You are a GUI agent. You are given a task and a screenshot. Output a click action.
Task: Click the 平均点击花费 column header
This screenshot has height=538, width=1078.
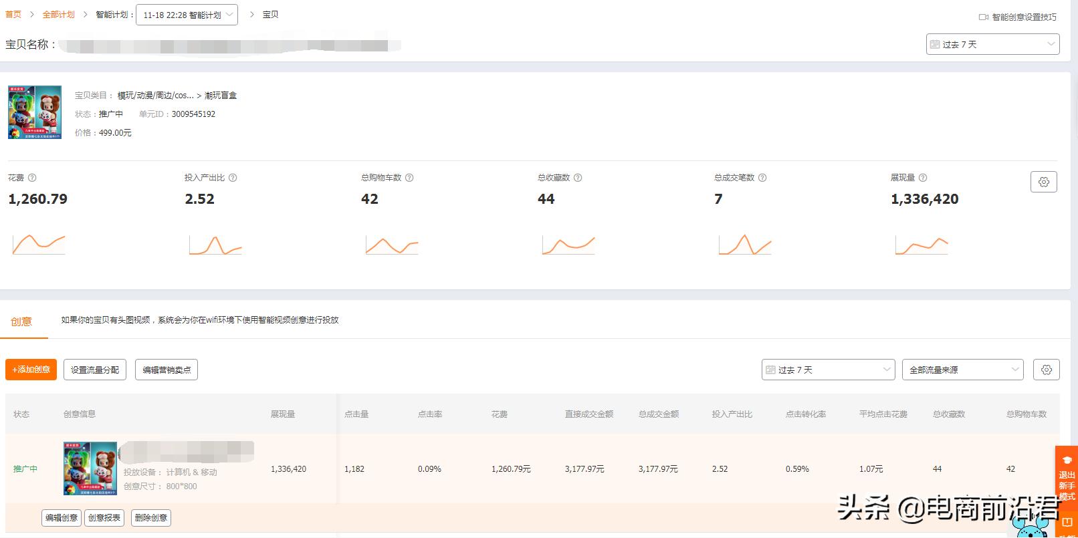tap(883, 414)
